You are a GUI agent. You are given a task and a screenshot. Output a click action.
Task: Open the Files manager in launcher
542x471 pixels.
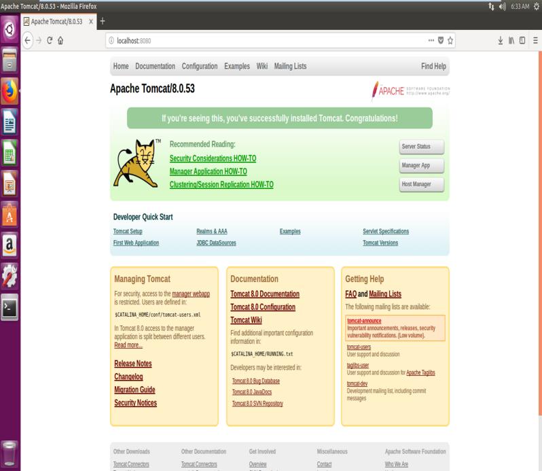(x=10, y=60)
